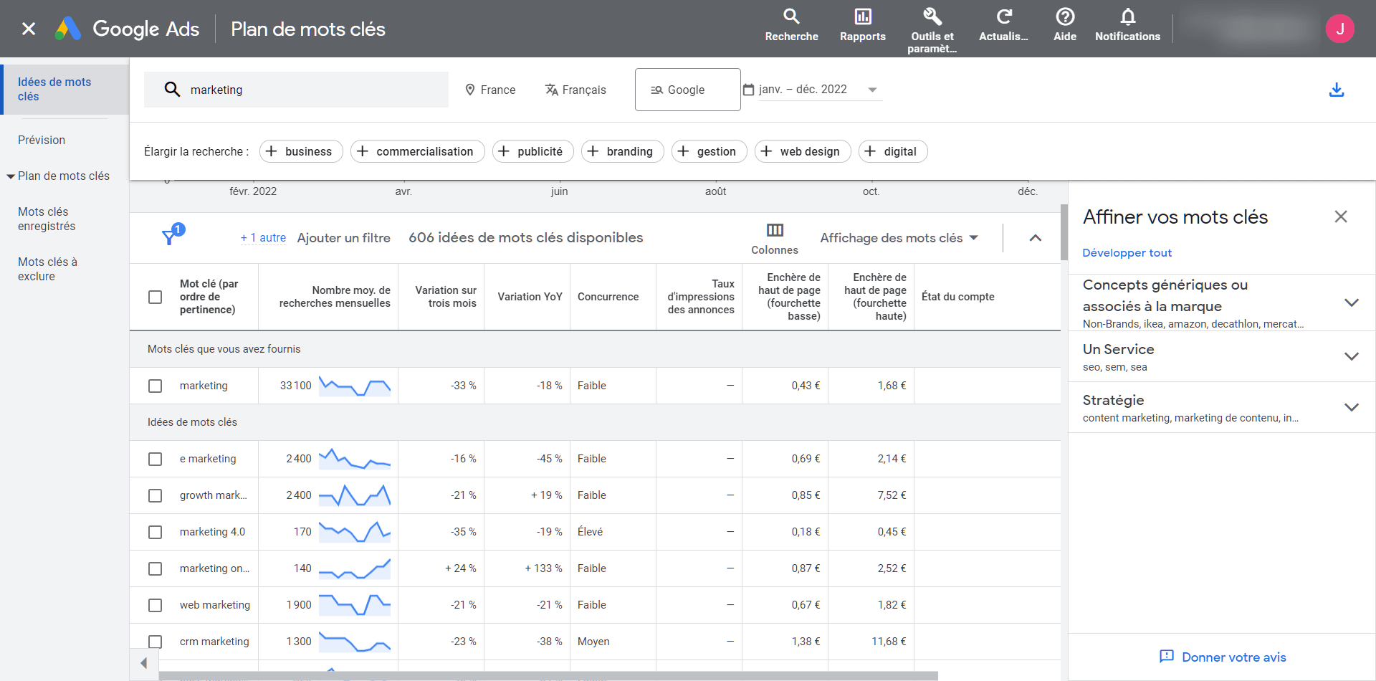Open Affichage des mots clés dropdown
This screenshot has width=1376, height=681.
pos(899,238)
